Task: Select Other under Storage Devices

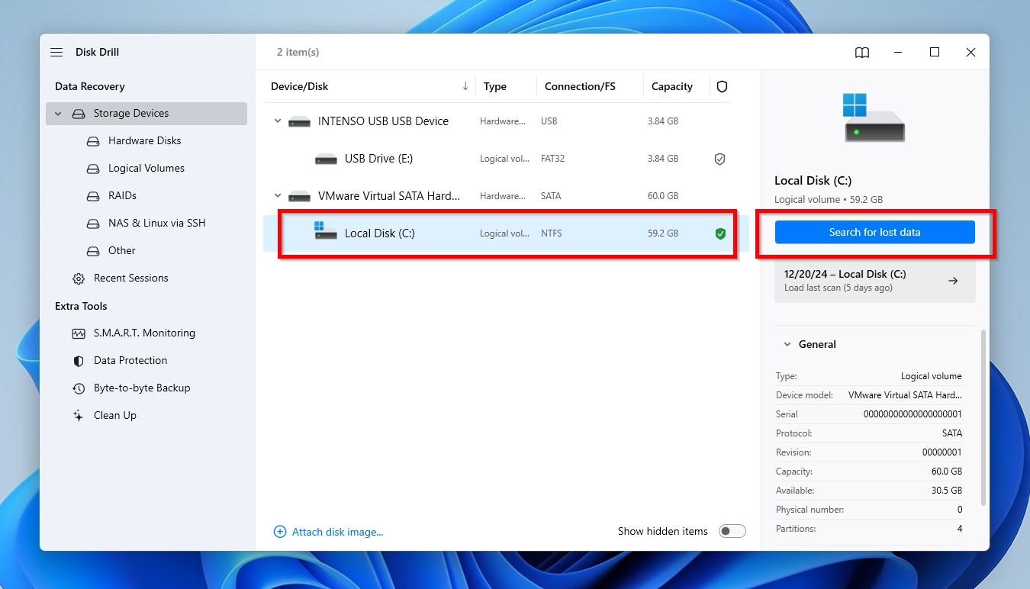Action: [121, 251]
